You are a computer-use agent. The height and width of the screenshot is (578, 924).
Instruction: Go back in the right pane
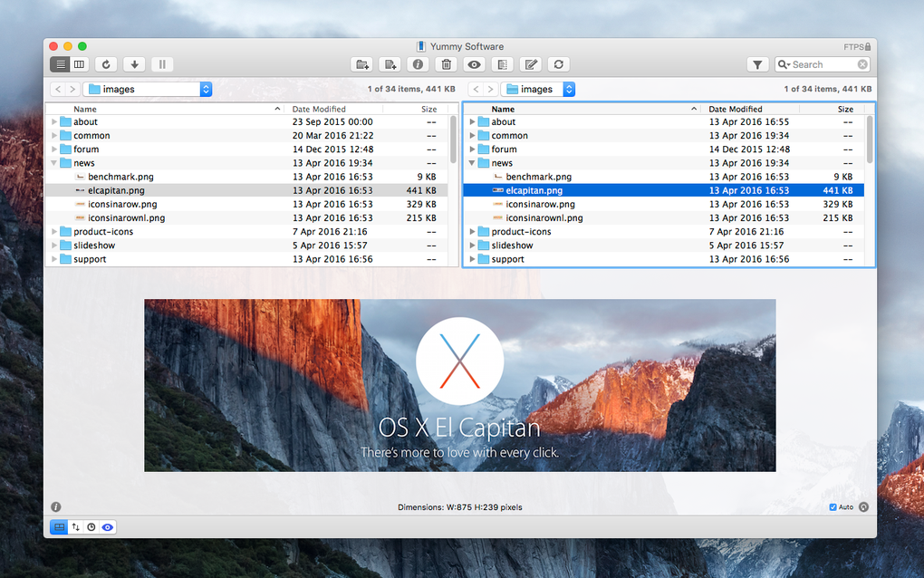click(476, 89)
